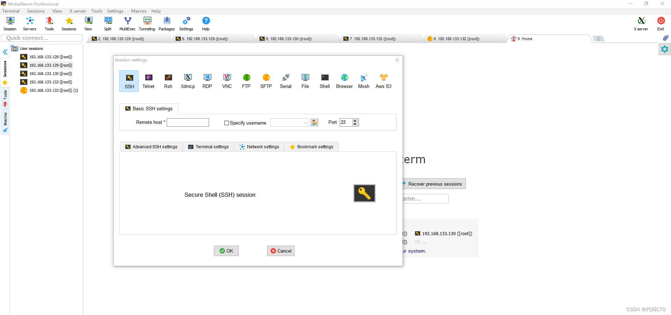Click the Quick connect search box

tap(42, 38)
